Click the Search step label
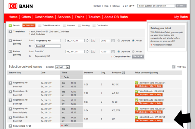Image resolution: width=195 pixels, height=129 pixels. click(x=16, y=25)
